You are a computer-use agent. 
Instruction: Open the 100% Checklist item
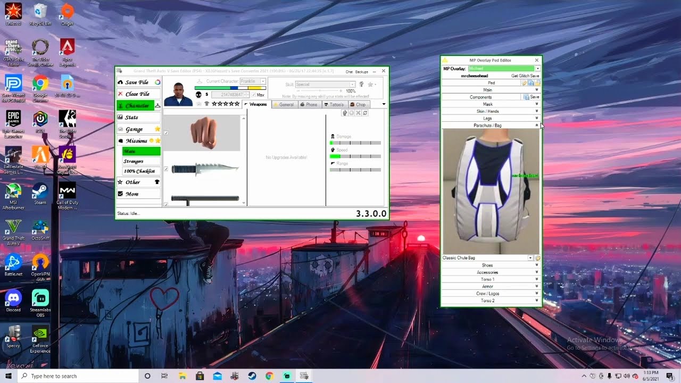[141, 171]
